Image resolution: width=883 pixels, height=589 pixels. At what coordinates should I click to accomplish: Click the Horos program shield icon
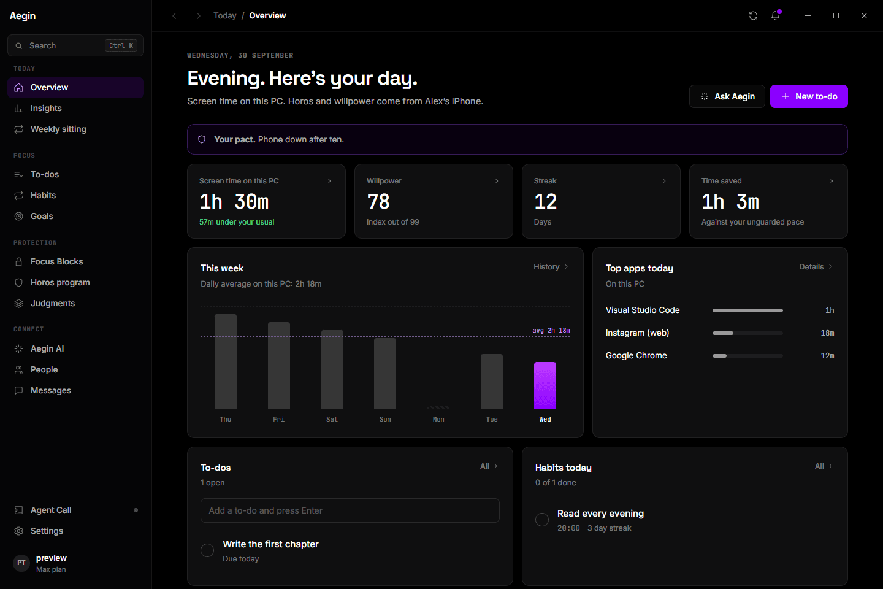(x=19, y=283)
